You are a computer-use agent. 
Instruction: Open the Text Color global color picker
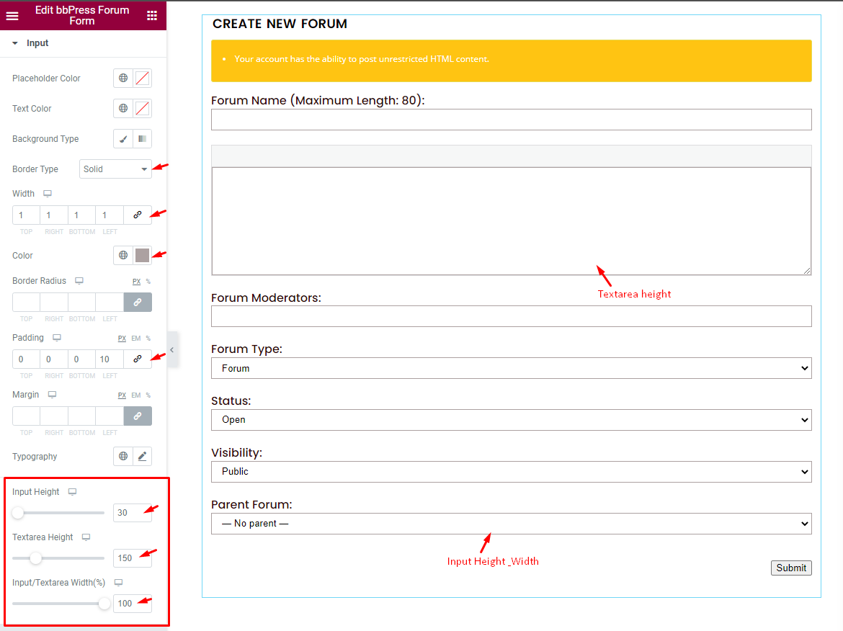(x=121, y=108)
